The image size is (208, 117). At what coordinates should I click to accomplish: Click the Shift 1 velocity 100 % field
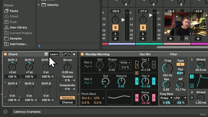click(12, 77)
